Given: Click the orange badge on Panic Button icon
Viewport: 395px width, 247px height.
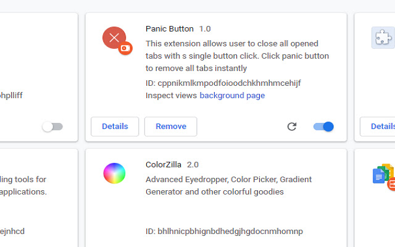Looking at the screenshot, I should coord(125,48).
